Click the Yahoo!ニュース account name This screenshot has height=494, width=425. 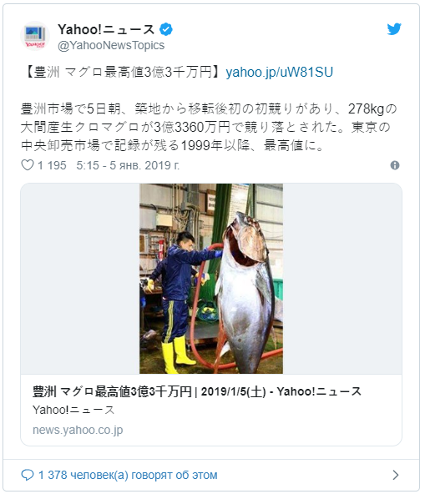coord(106,29)
